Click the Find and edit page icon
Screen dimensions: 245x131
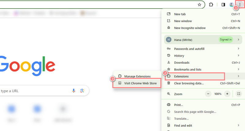169,125
